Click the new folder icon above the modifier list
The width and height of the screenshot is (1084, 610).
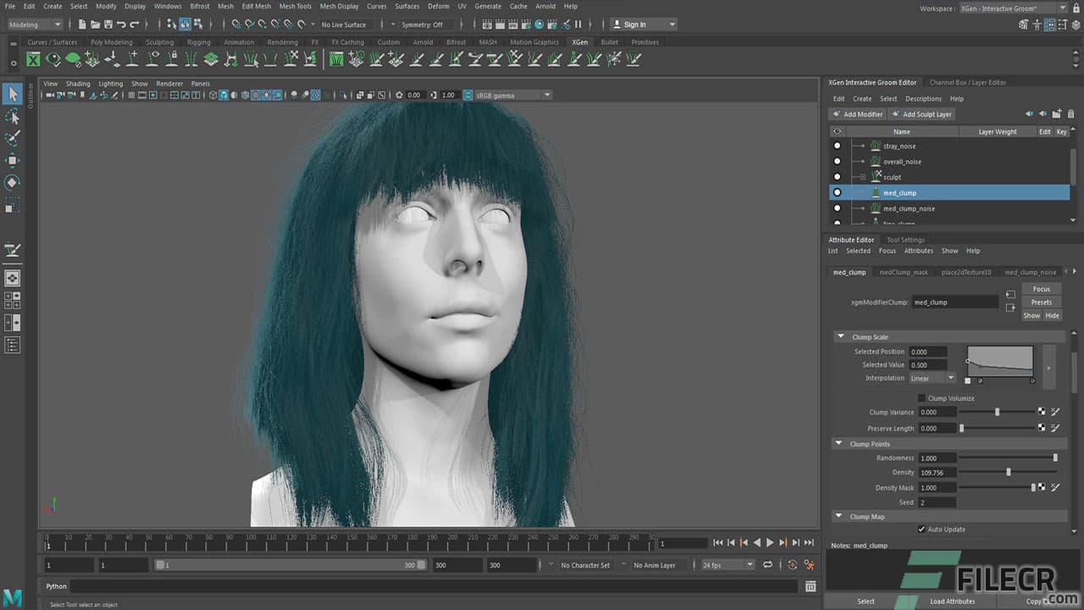[x=1056, y=114]
